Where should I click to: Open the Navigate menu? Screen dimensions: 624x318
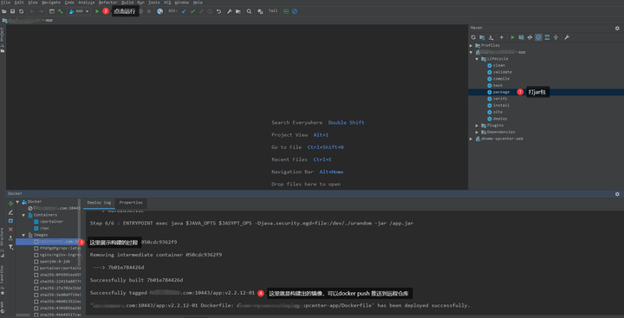point(51,3)
